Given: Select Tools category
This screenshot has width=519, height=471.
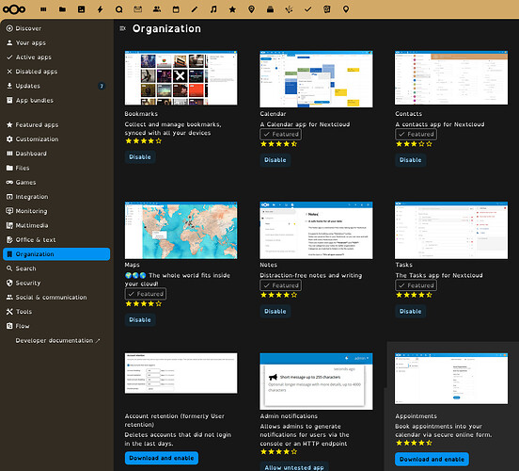Looking at the screenshot, I should (56, 312).
